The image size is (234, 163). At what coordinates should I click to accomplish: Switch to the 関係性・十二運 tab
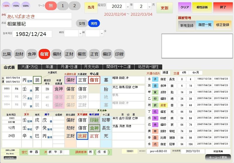(118, 67)
